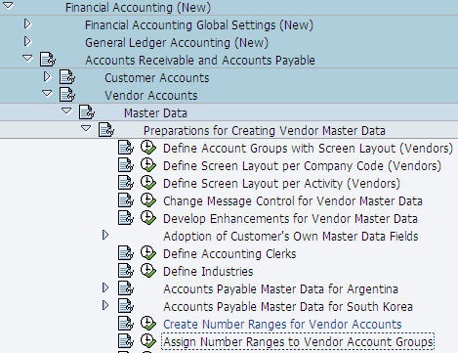This screenshot has height=353, width=458.
Task: Select 'Master Data' row text
Action: (155, 113)
